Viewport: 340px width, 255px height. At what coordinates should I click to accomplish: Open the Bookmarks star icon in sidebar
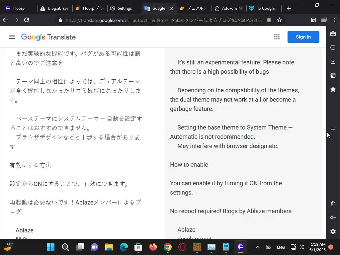333,89
